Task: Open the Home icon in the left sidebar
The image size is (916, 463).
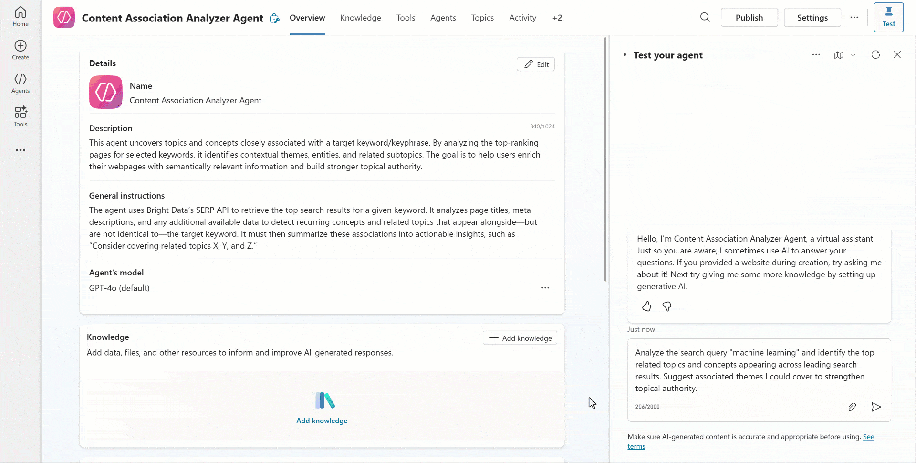Action: coord(20,16)
